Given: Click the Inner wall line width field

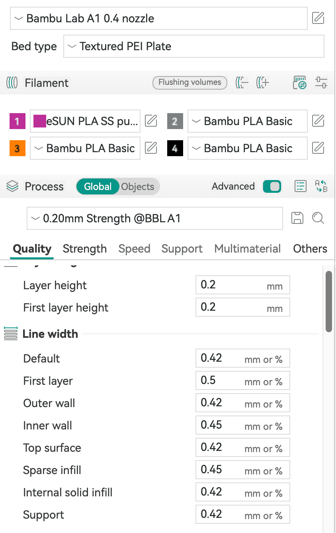Looking at the screenshot, I should (243, 425).
